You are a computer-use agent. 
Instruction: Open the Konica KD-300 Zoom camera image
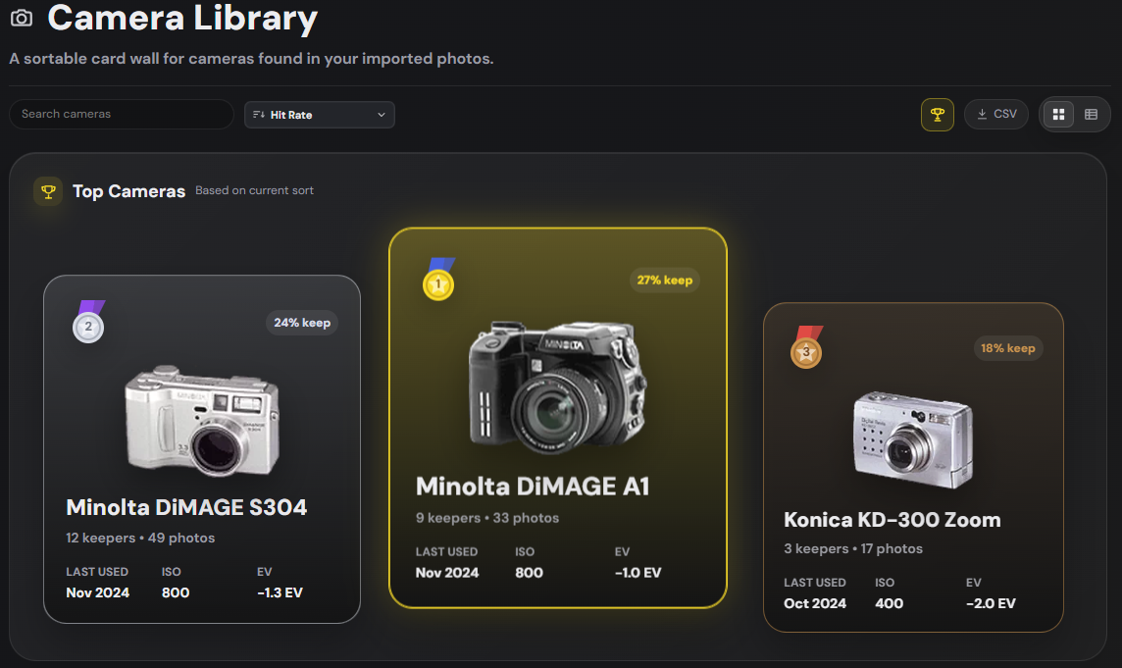click(x=913, y=439)
